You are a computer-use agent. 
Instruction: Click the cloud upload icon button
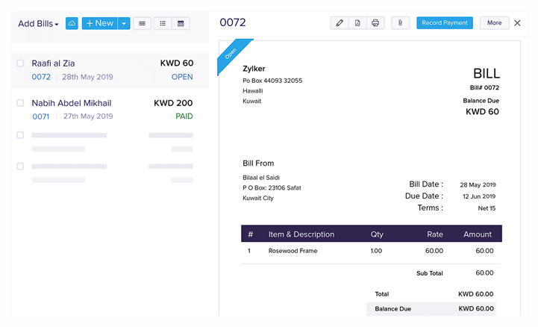[72, 23]
